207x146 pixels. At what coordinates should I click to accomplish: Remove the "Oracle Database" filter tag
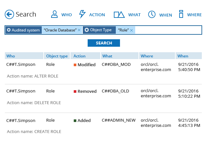tap(79, 30)
